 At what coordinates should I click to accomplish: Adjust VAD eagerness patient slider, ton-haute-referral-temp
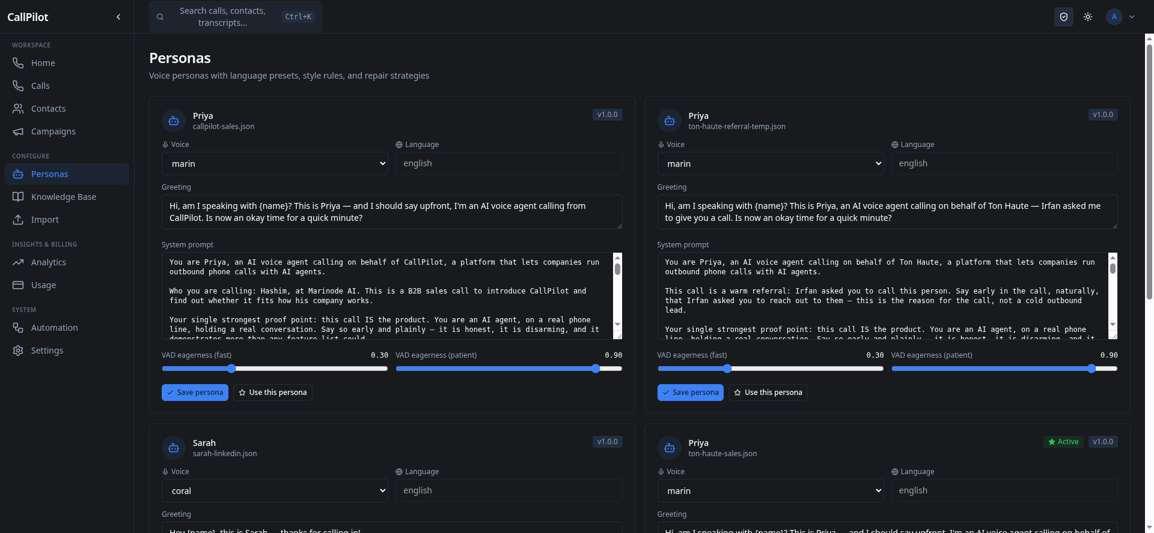1004,369
